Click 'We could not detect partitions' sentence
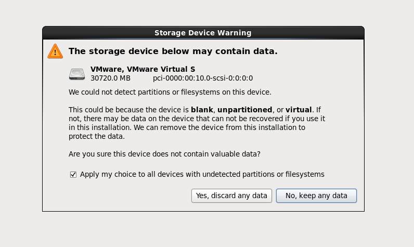 pos(170,93)
